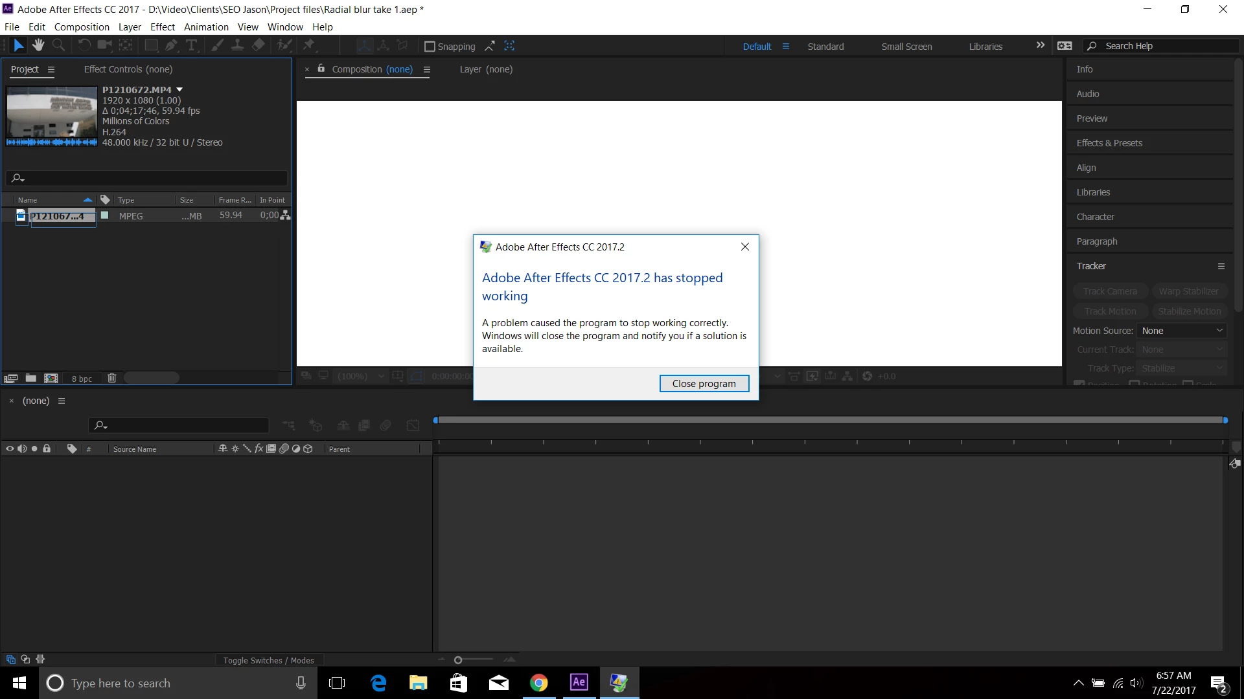Expand hidden workspaces with double chevron
Viewport: 1244px width, 699px height.
[1041, 45]
